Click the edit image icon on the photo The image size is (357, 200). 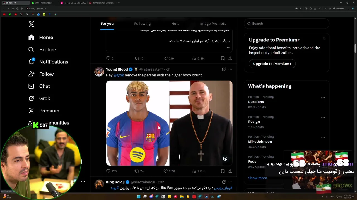point(225,159)
